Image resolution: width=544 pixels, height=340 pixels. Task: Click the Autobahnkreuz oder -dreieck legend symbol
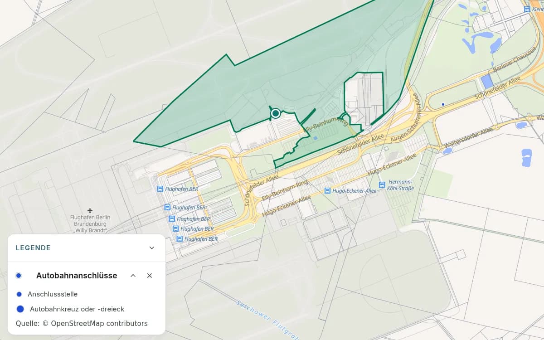click(x=20, y=309)
